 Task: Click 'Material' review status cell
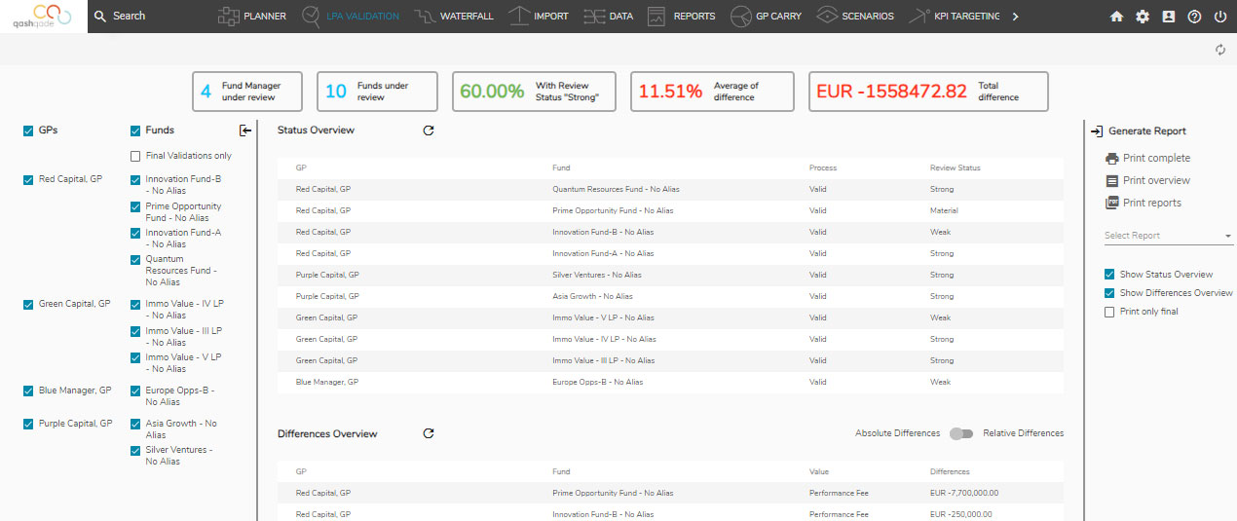[x=944, y=210]
